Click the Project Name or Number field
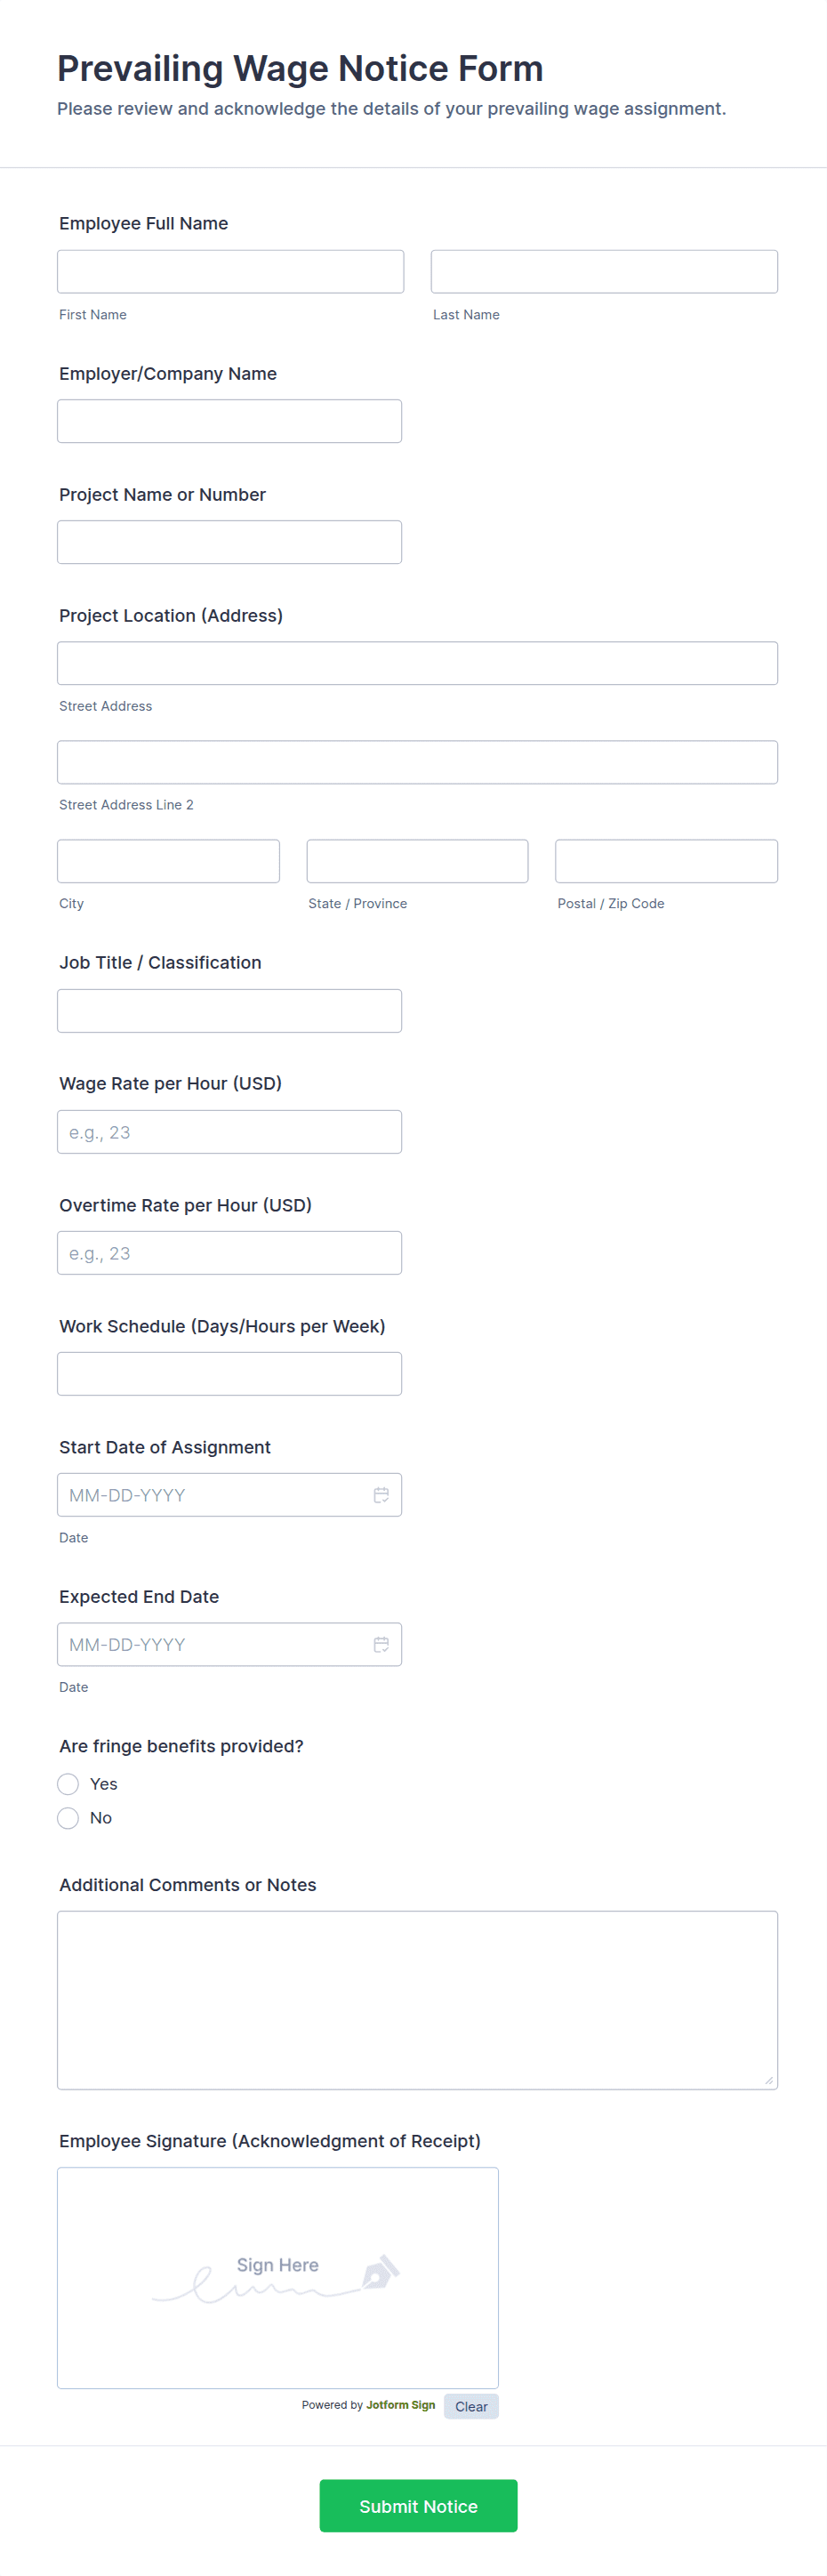 click(229, 542)
